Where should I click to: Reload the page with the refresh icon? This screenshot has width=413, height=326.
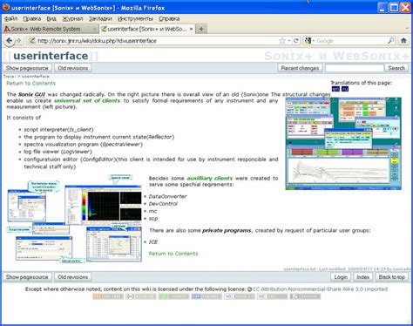[296, 41]
